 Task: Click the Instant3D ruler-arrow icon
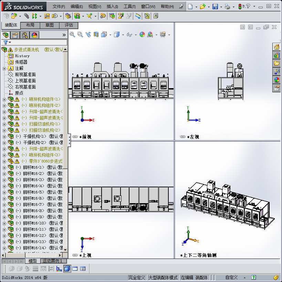point(138,16)
